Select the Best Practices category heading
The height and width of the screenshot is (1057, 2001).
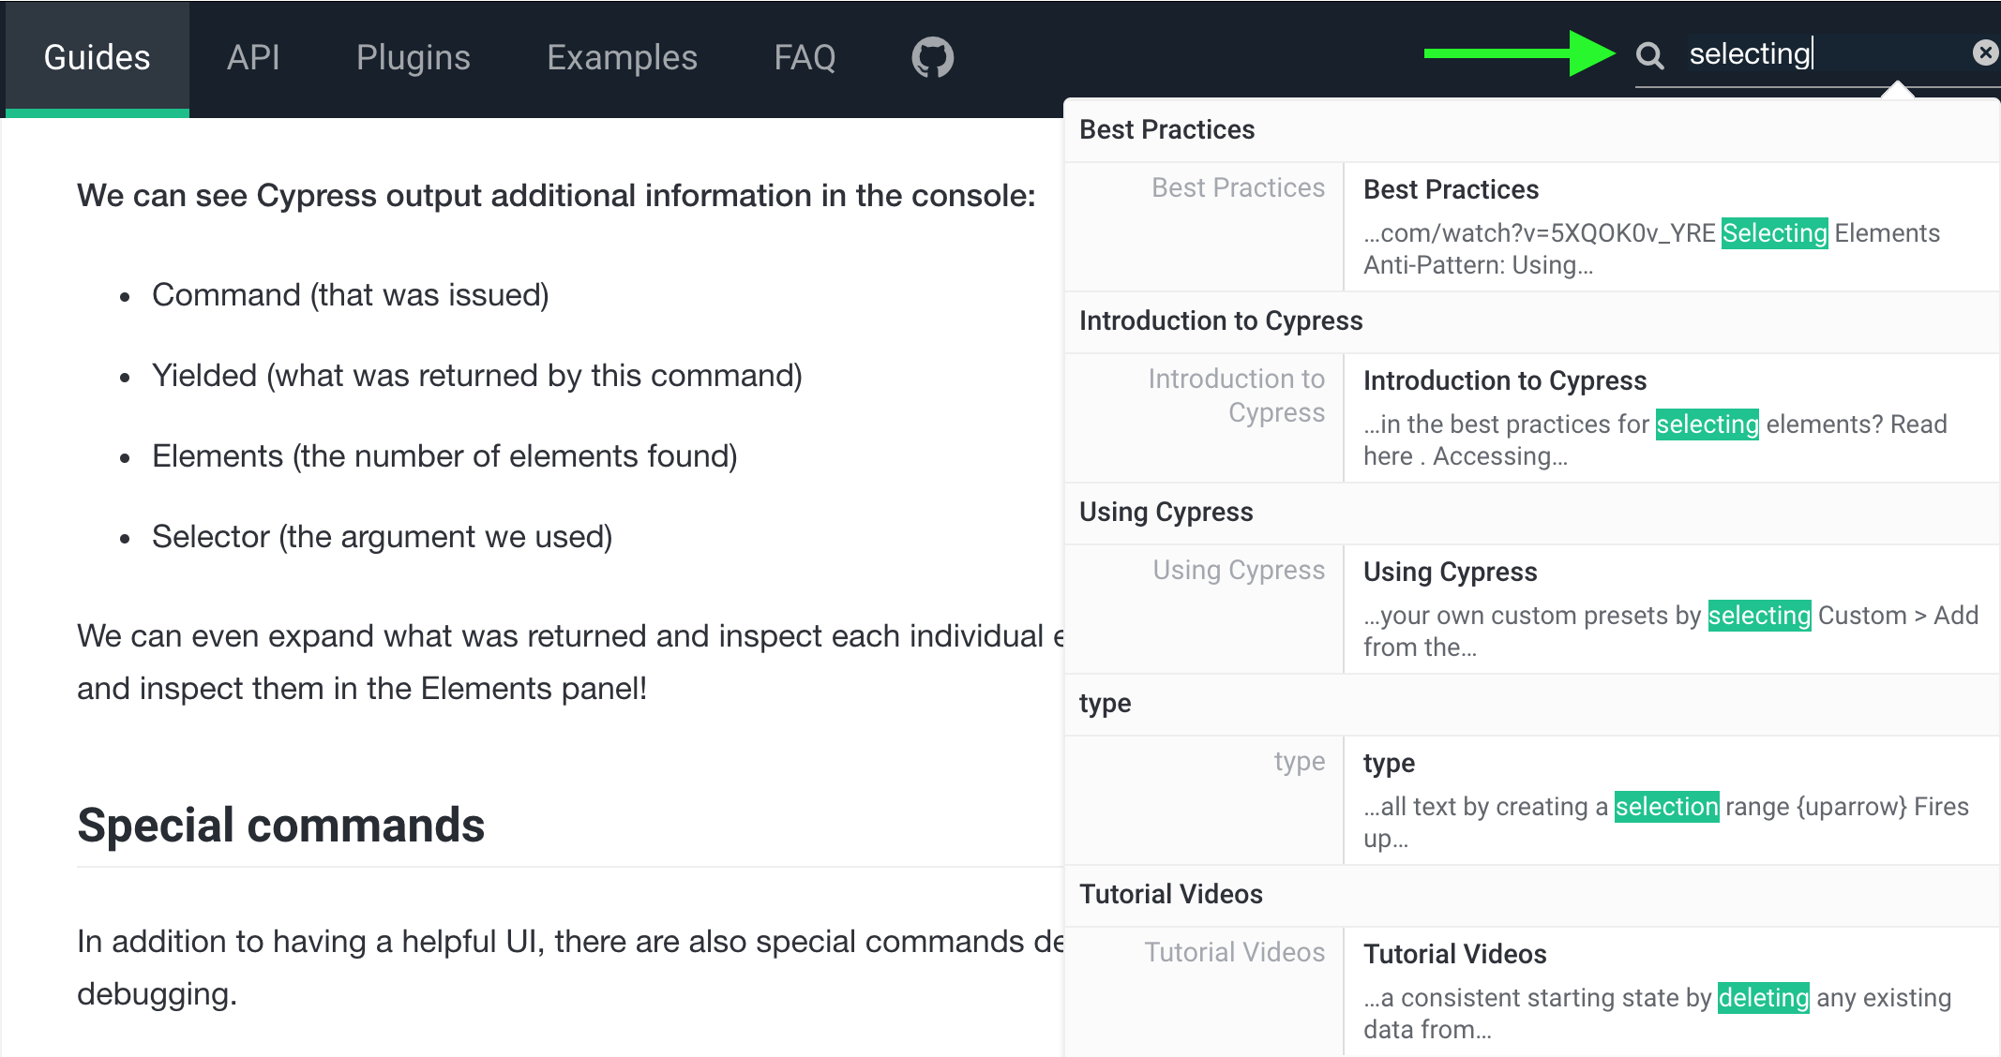pyautogui.click(x=1166, y=129)
